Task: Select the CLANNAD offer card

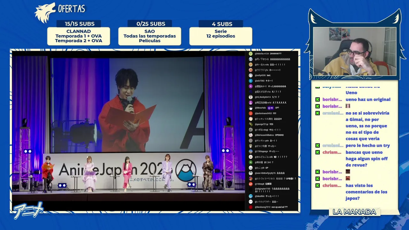Action: pos(79,36)
